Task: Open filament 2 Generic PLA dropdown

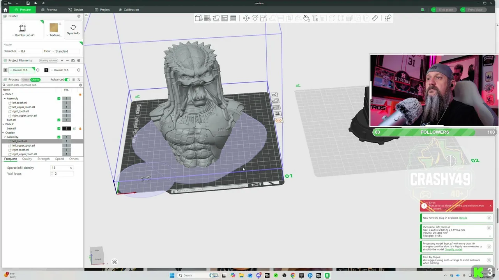Action: pos(62,70)
